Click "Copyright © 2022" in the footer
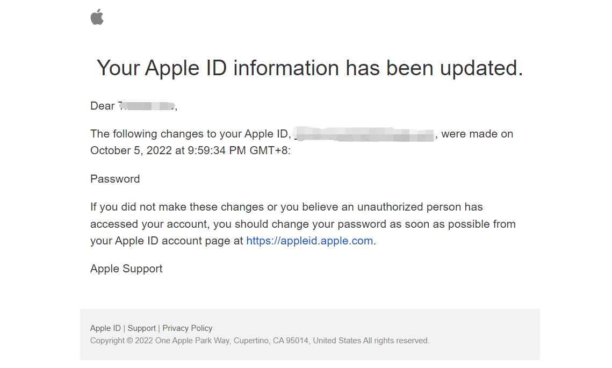 click(x=121, y=341)
